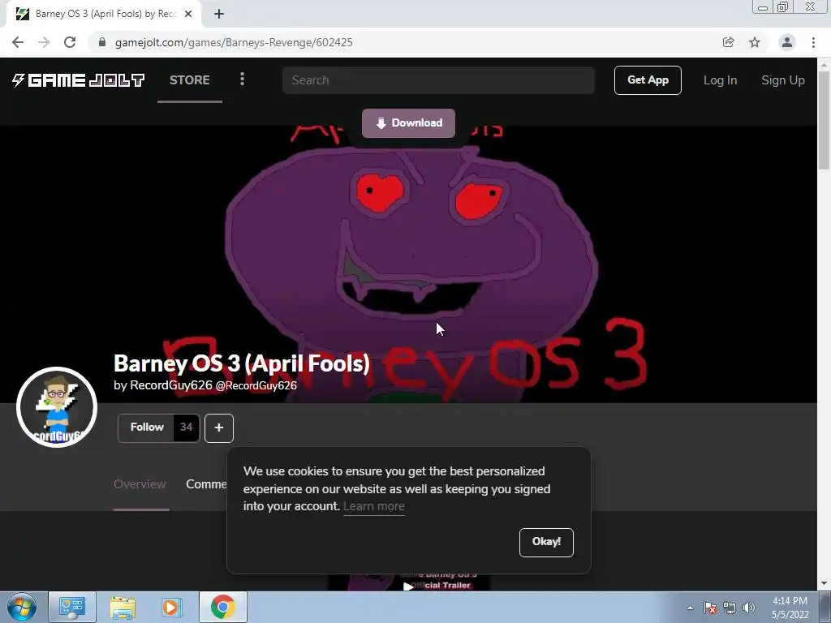831x623 pixels.
Task: Open the media player taskbar icon
Action: 172,607
